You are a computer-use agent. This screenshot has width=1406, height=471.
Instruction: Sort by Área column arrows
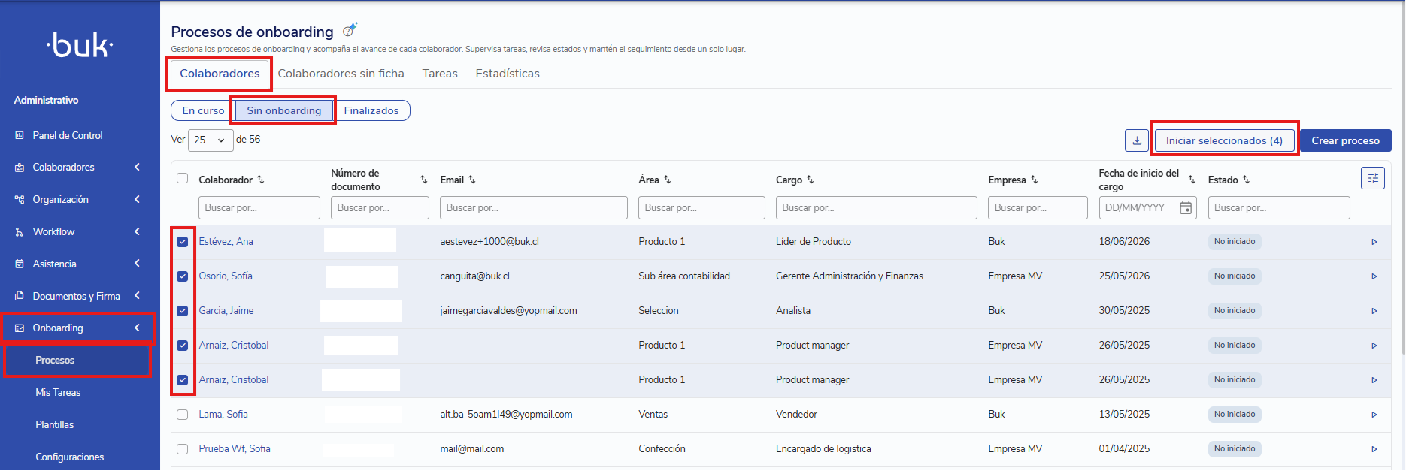click(x=667, y=180)
